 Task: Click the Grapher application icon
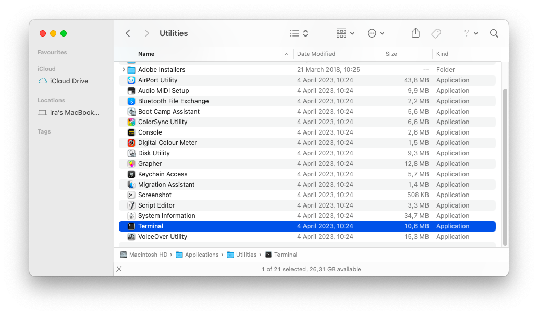[x=131, y=163]
